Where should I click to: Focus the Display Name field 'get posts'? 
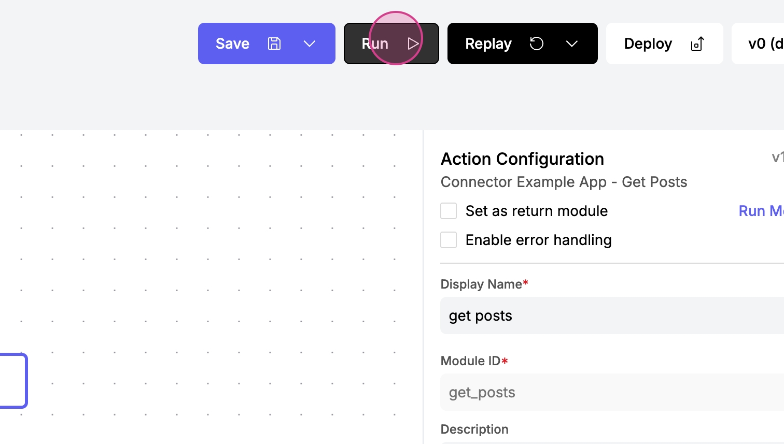pos(612,316)
